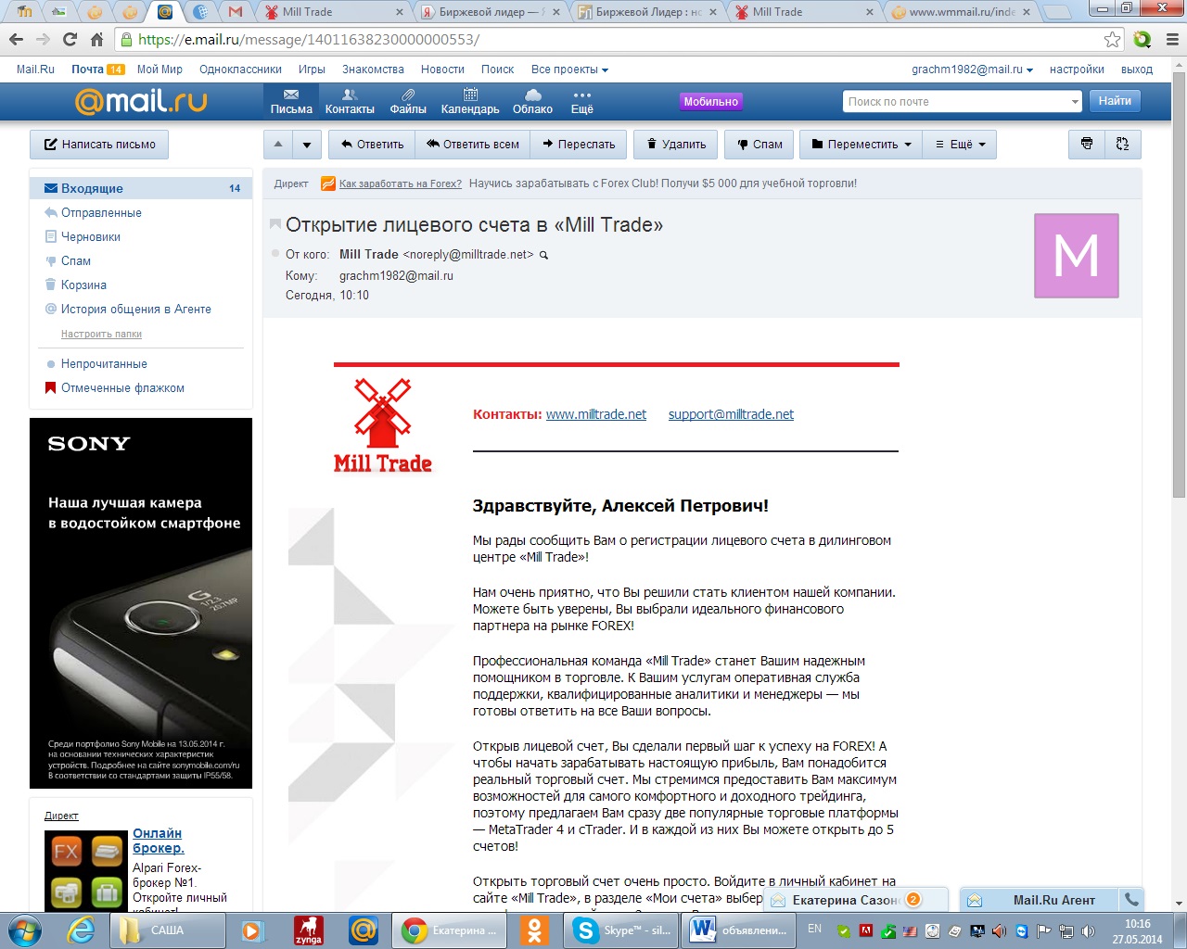Open the Письма mail section icon

tap(291, 102)
